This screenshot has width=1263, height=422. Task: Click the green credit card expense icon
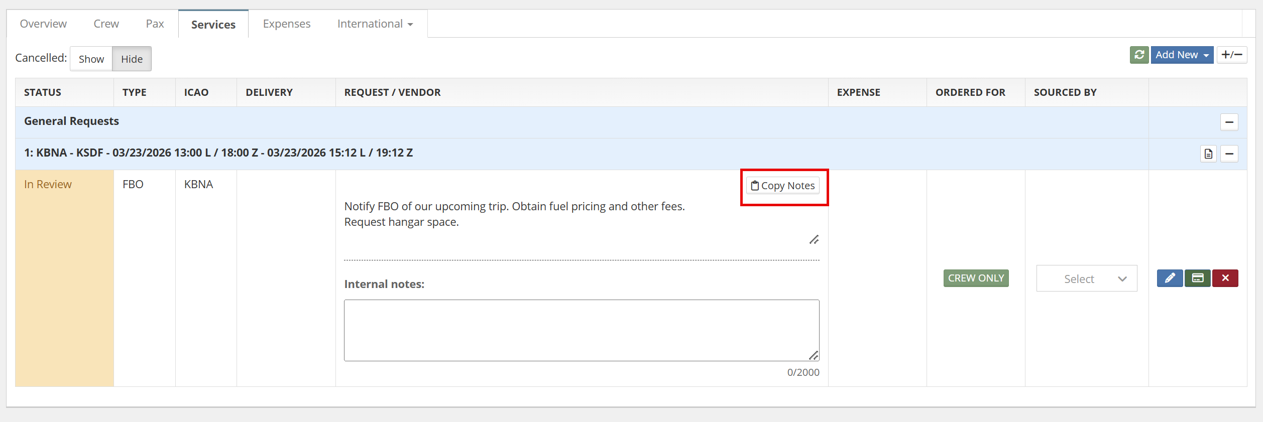1197,278
